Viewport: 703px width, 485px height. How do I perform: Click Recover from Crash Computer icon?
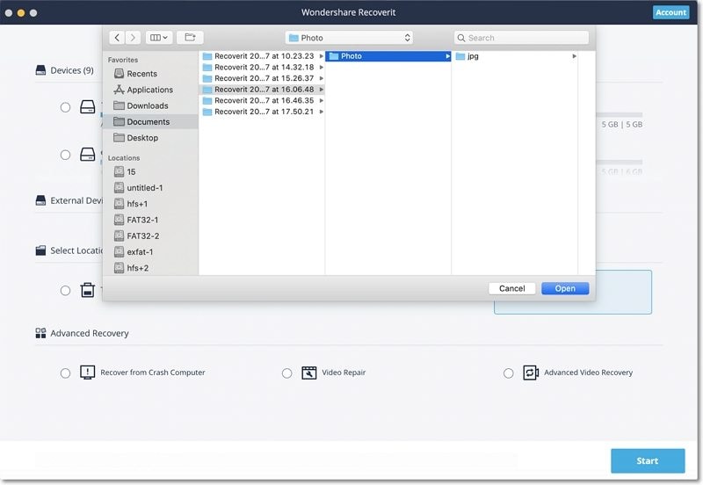87,372
